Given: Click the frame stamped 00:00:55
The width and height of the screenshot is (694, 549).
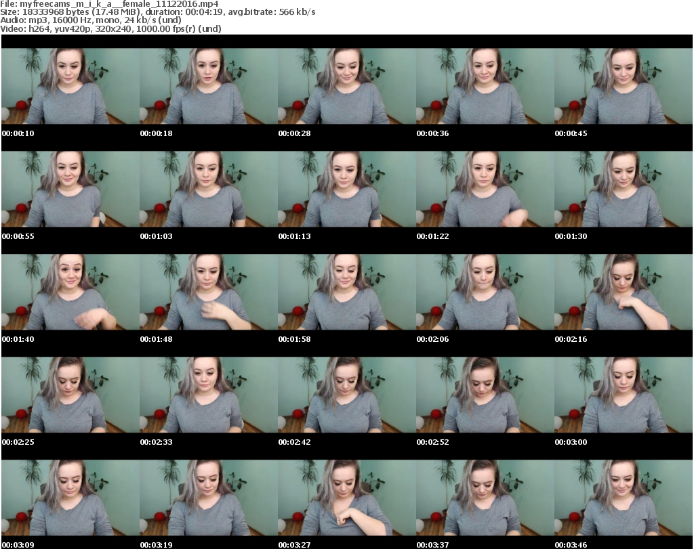Looking at the screenshot, I should pos(70,189).
